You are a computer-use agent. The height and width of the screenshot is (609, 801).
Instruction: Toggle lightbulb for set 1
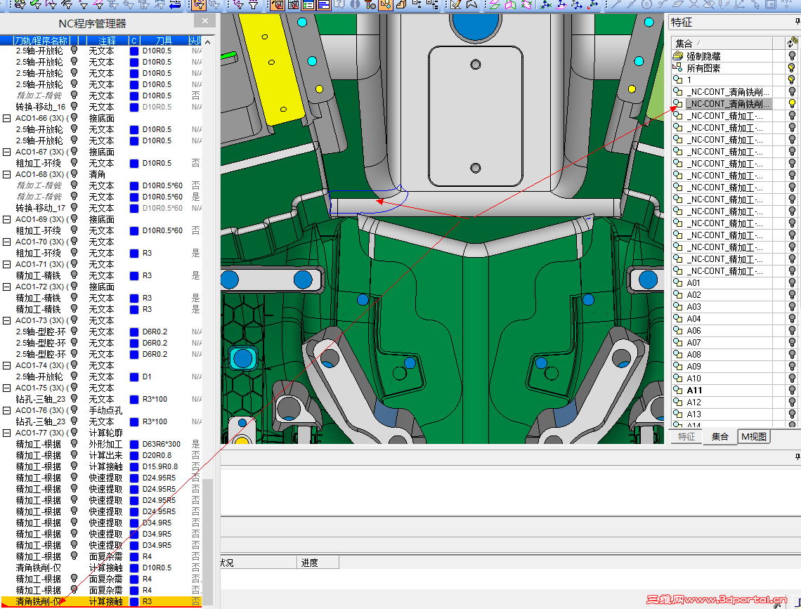(x=793, y=79)
